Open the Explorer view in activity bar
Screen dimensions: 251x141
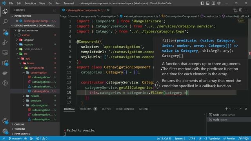point(5,11)
